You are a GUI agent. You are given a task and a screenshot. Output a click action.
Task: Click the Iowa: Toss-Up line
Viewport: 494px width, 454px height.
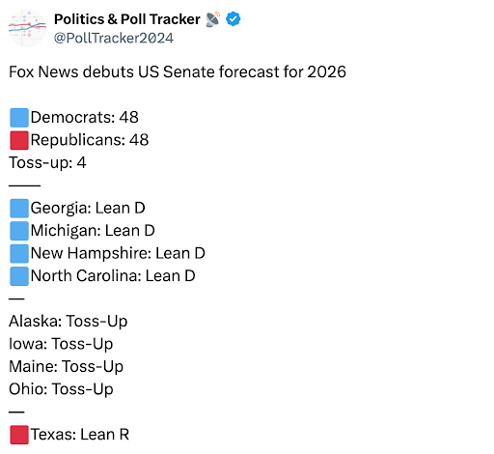tap(61, 344)
